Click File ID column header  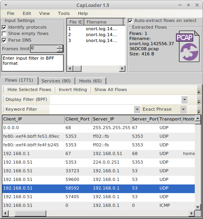76,22
